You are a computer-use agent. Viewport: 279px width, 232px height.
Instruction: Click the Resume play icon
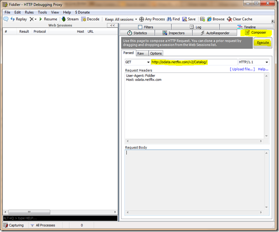[41, 19]
